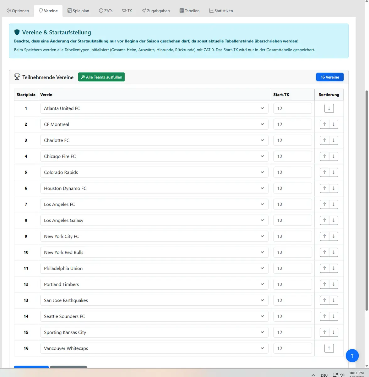Move CF Montreal up one position

tap(324, 124)
